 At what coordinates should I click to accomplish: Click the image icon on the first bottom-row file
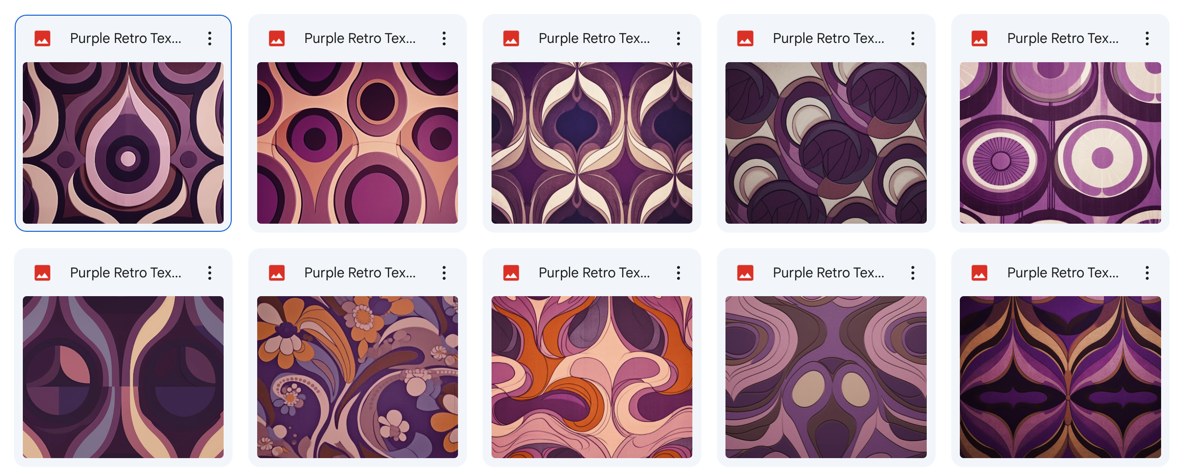[x=42, y=272]
